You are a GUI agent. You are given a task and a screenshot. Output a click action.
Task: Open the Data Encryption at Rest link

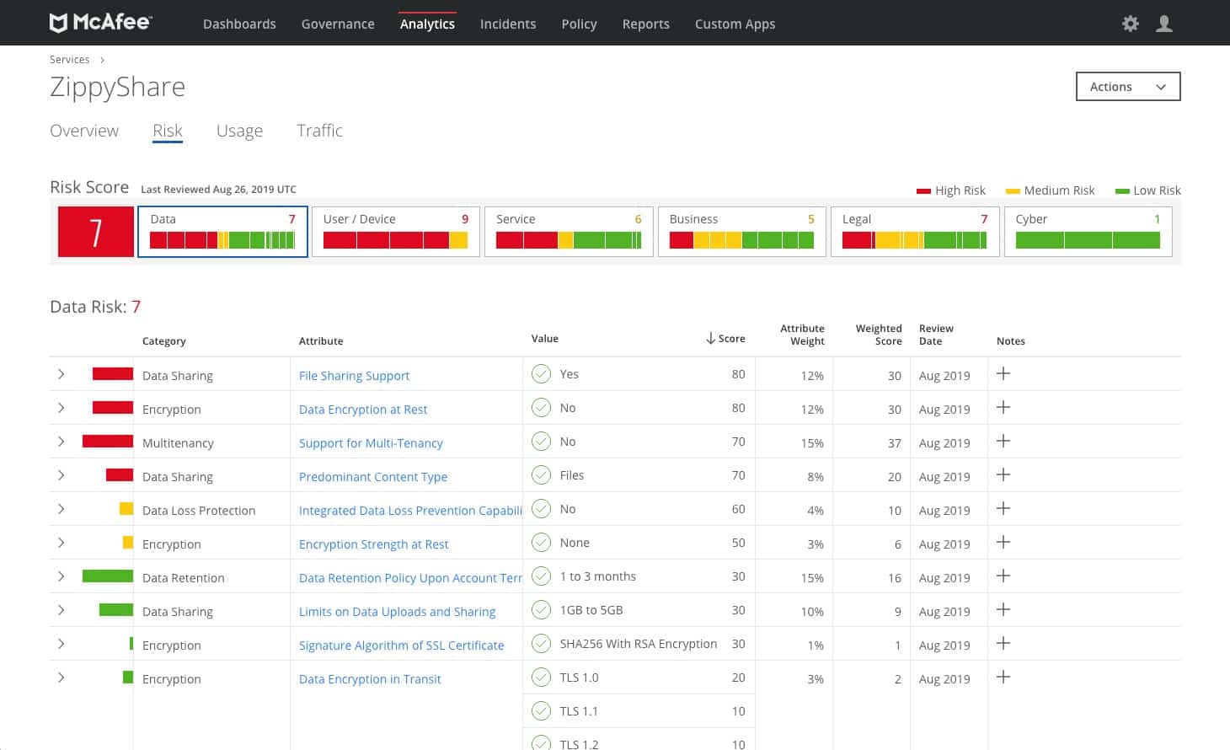[x=363, y=410]
